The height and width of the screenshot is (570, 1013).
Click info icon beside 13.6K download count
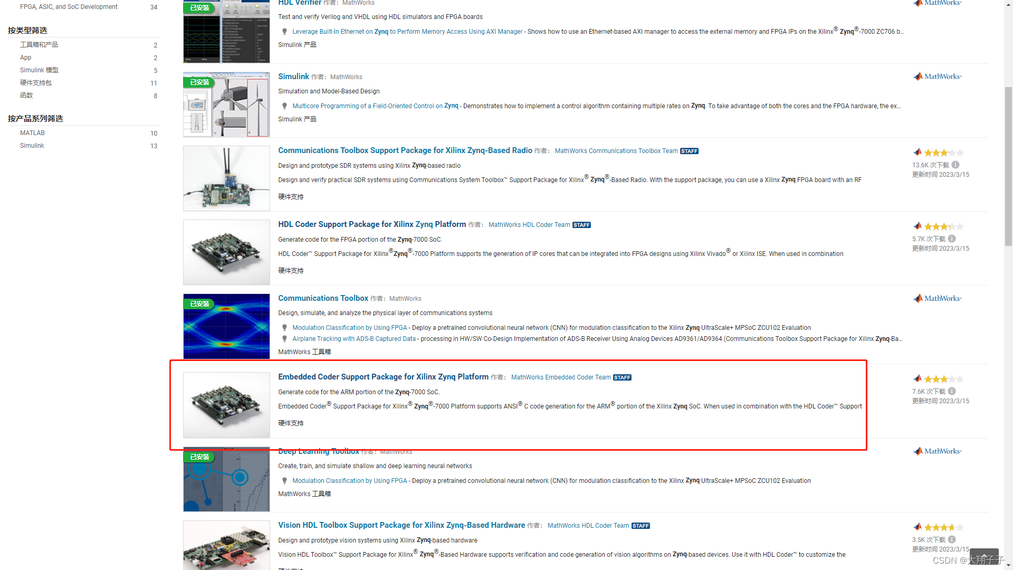coord(955,164)
